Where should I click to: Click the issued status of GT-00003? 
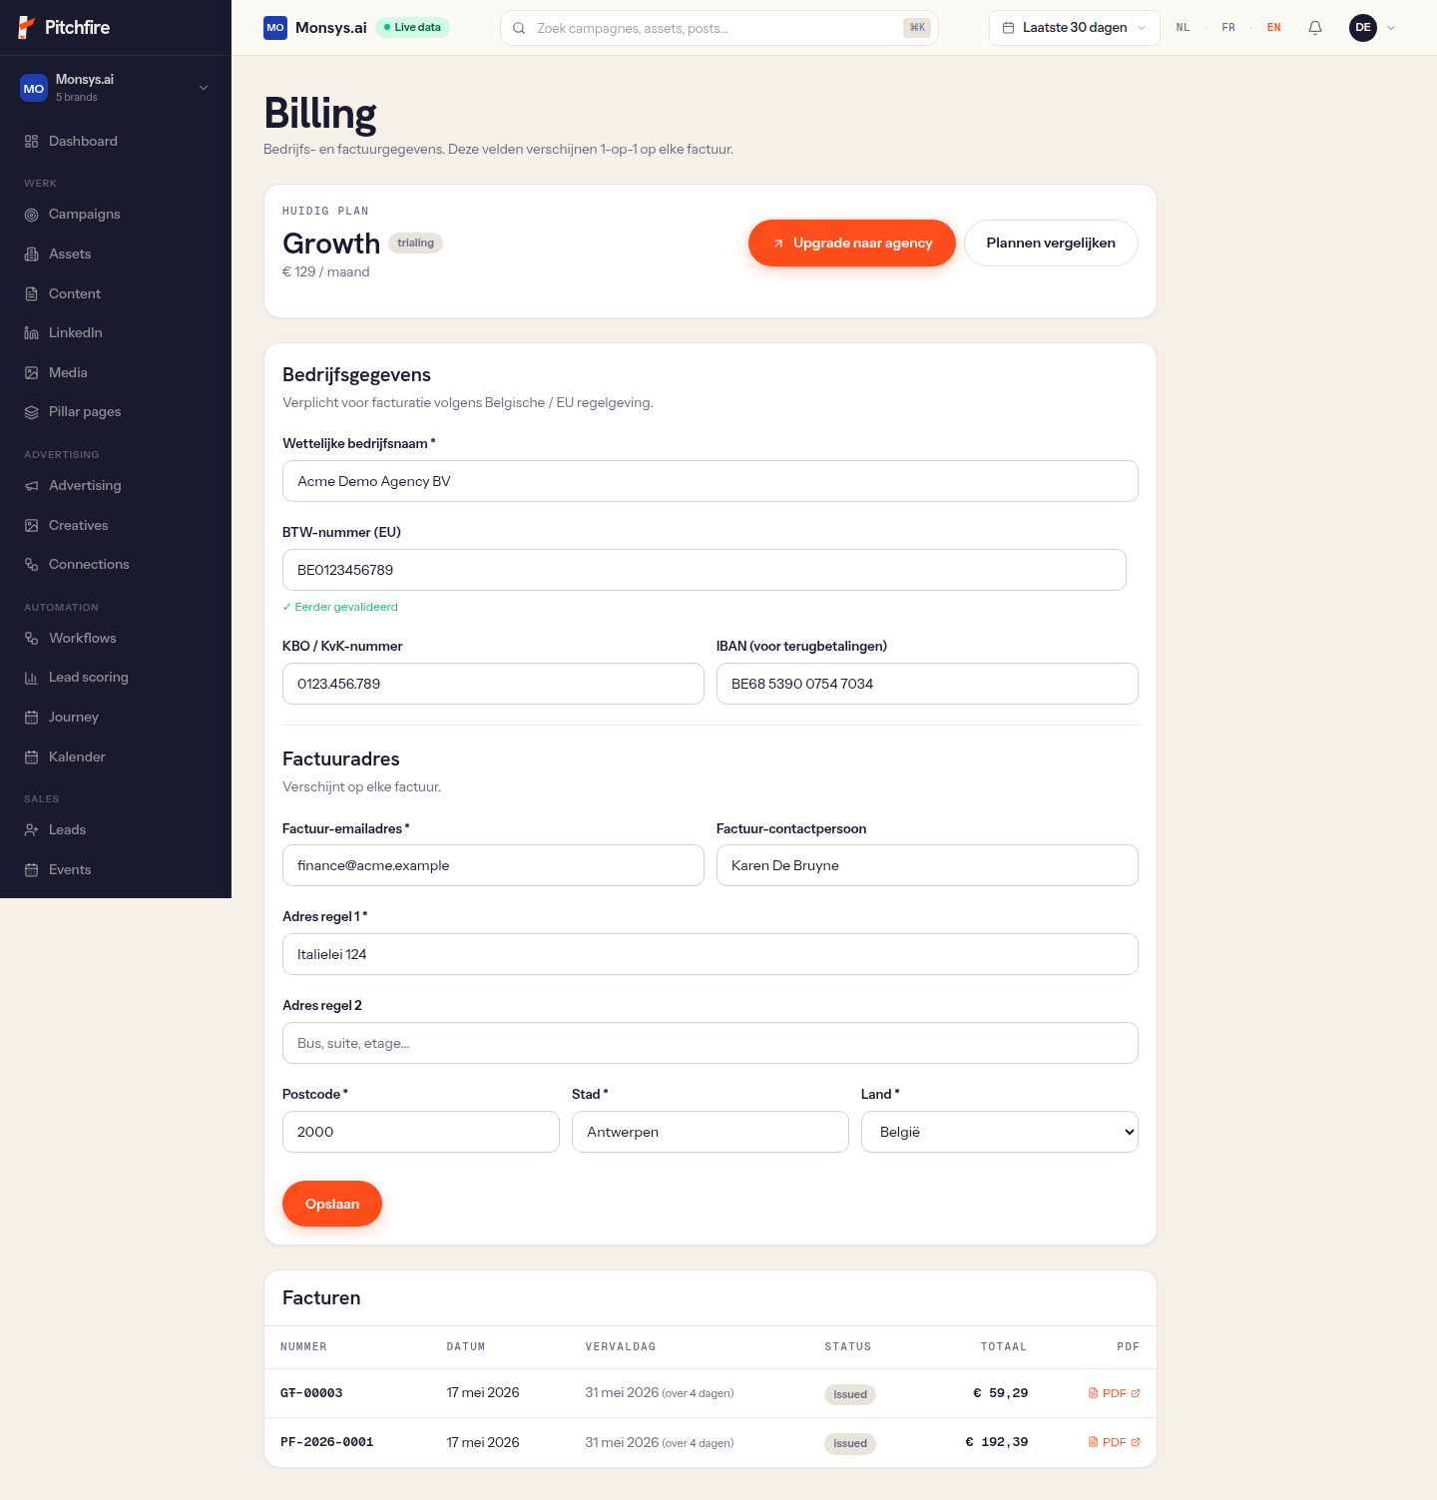tap(850, 1394)
